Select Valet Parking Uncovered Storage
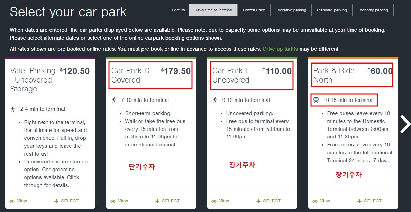The height and width of the screenshot is (212, 411). point(66,201)
